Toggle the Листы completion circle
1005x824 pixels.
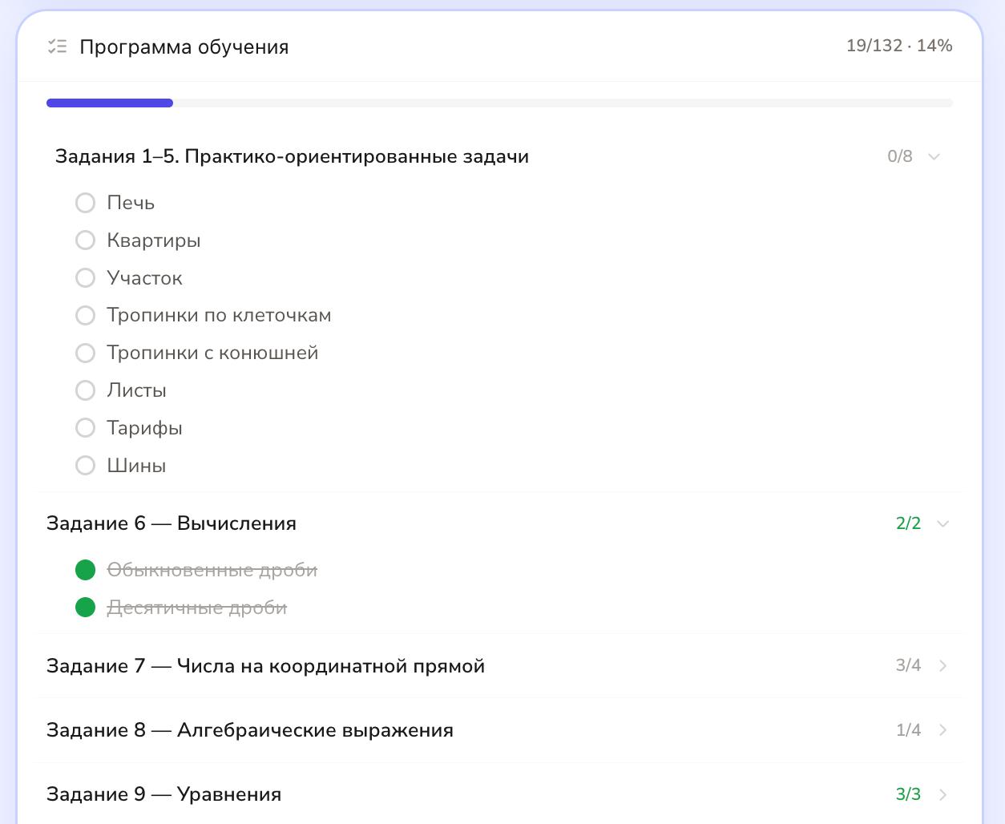(85, 390)
